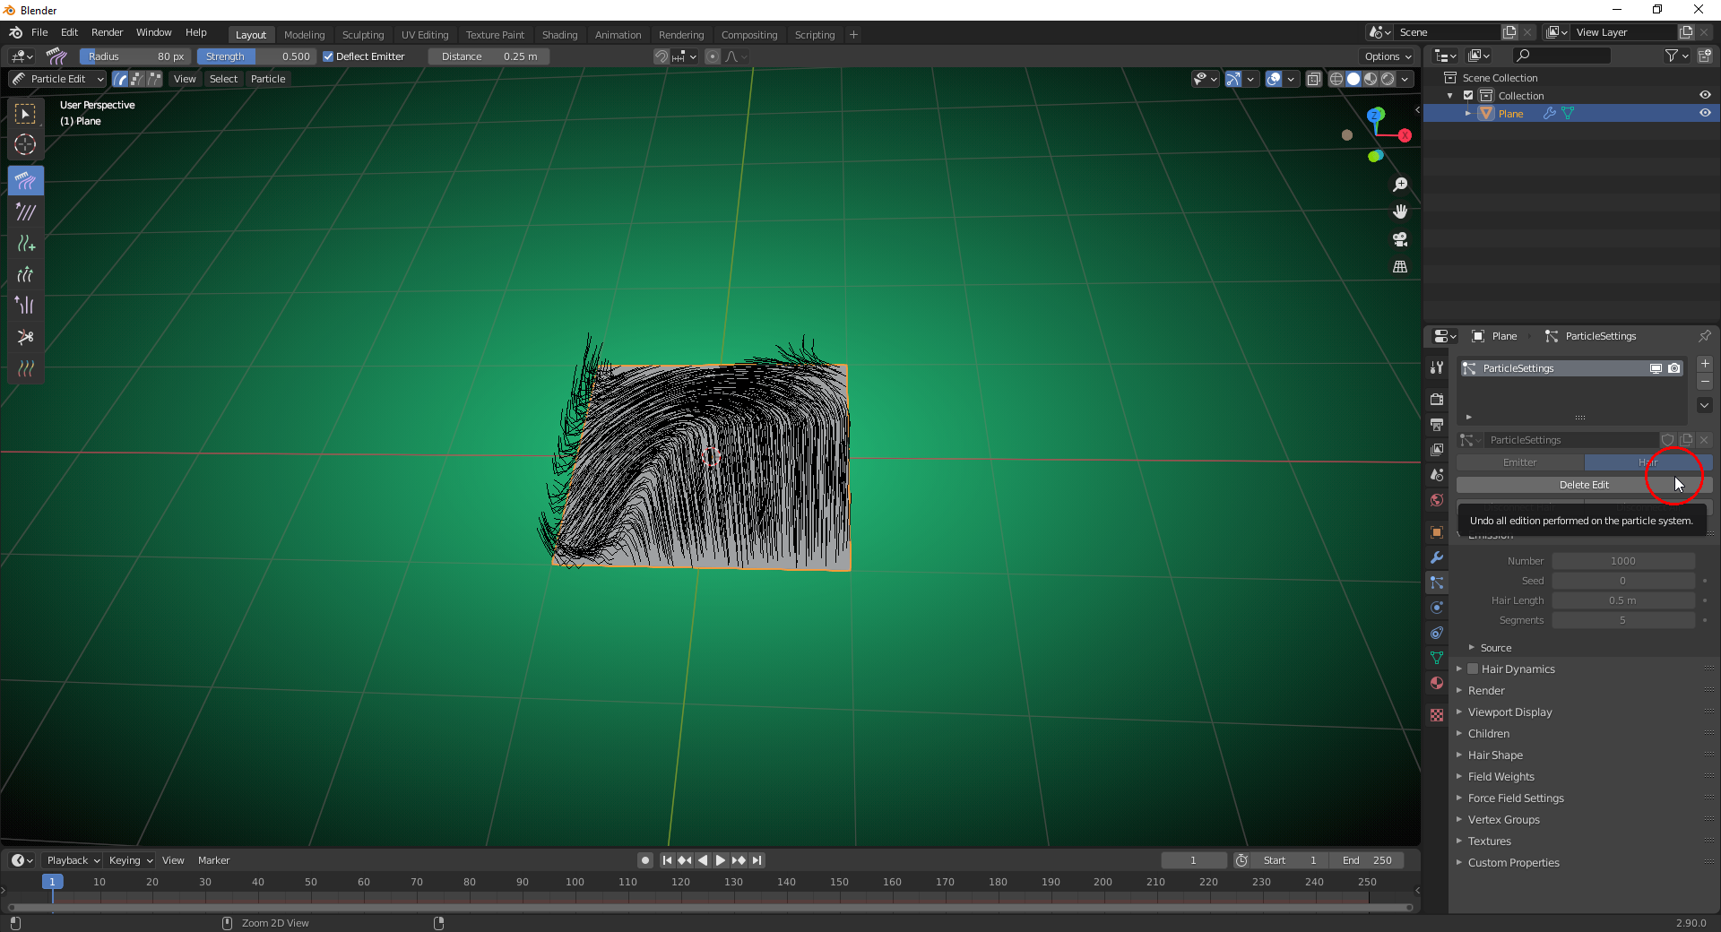Click the Delete Edit button
This screenshot has width=1721, height=932.
coord(1584,485)
